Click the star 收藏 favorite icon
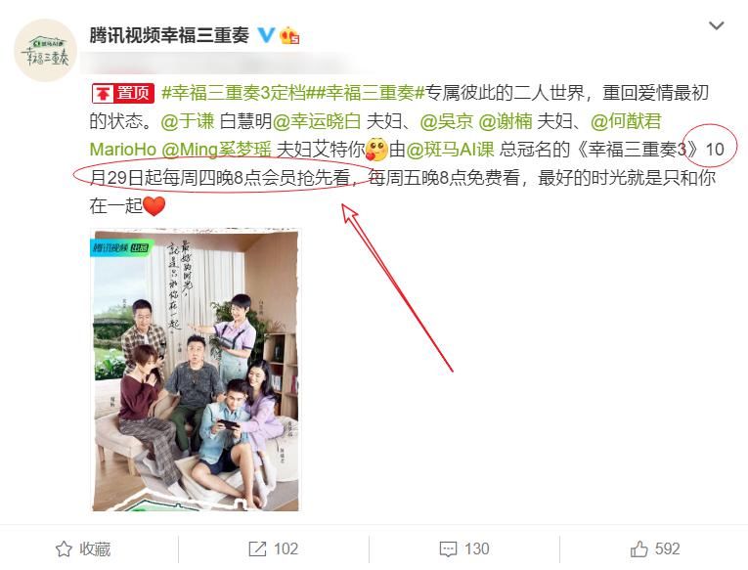Viewport: 748px width, 570px height. coord(64,549)
